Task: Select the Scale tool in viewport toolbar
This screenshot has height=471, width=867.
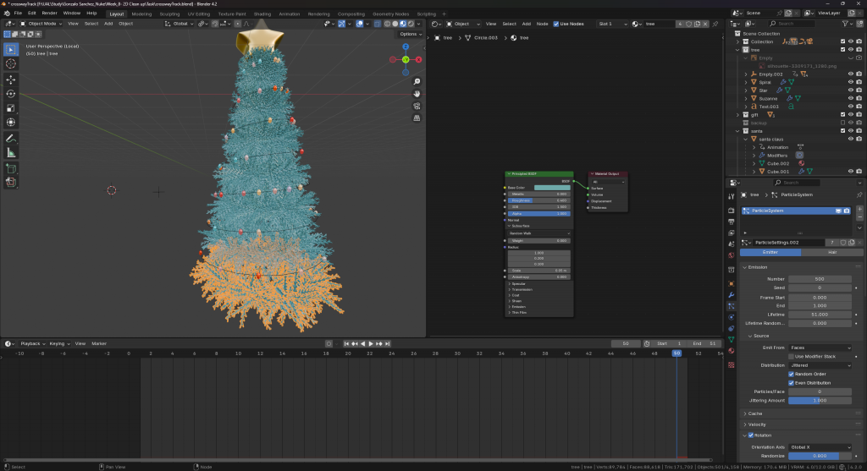Action: (x=10, y=108)
